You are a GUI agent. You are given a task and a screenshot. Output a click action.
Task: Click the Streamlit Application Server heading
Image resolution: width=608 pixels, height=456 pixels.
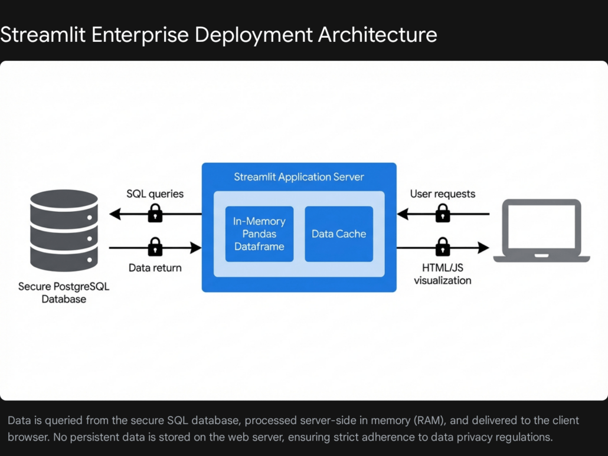tap(299, 177)
